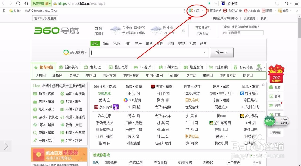Click the 搜一下 search button

coord(222,53)
